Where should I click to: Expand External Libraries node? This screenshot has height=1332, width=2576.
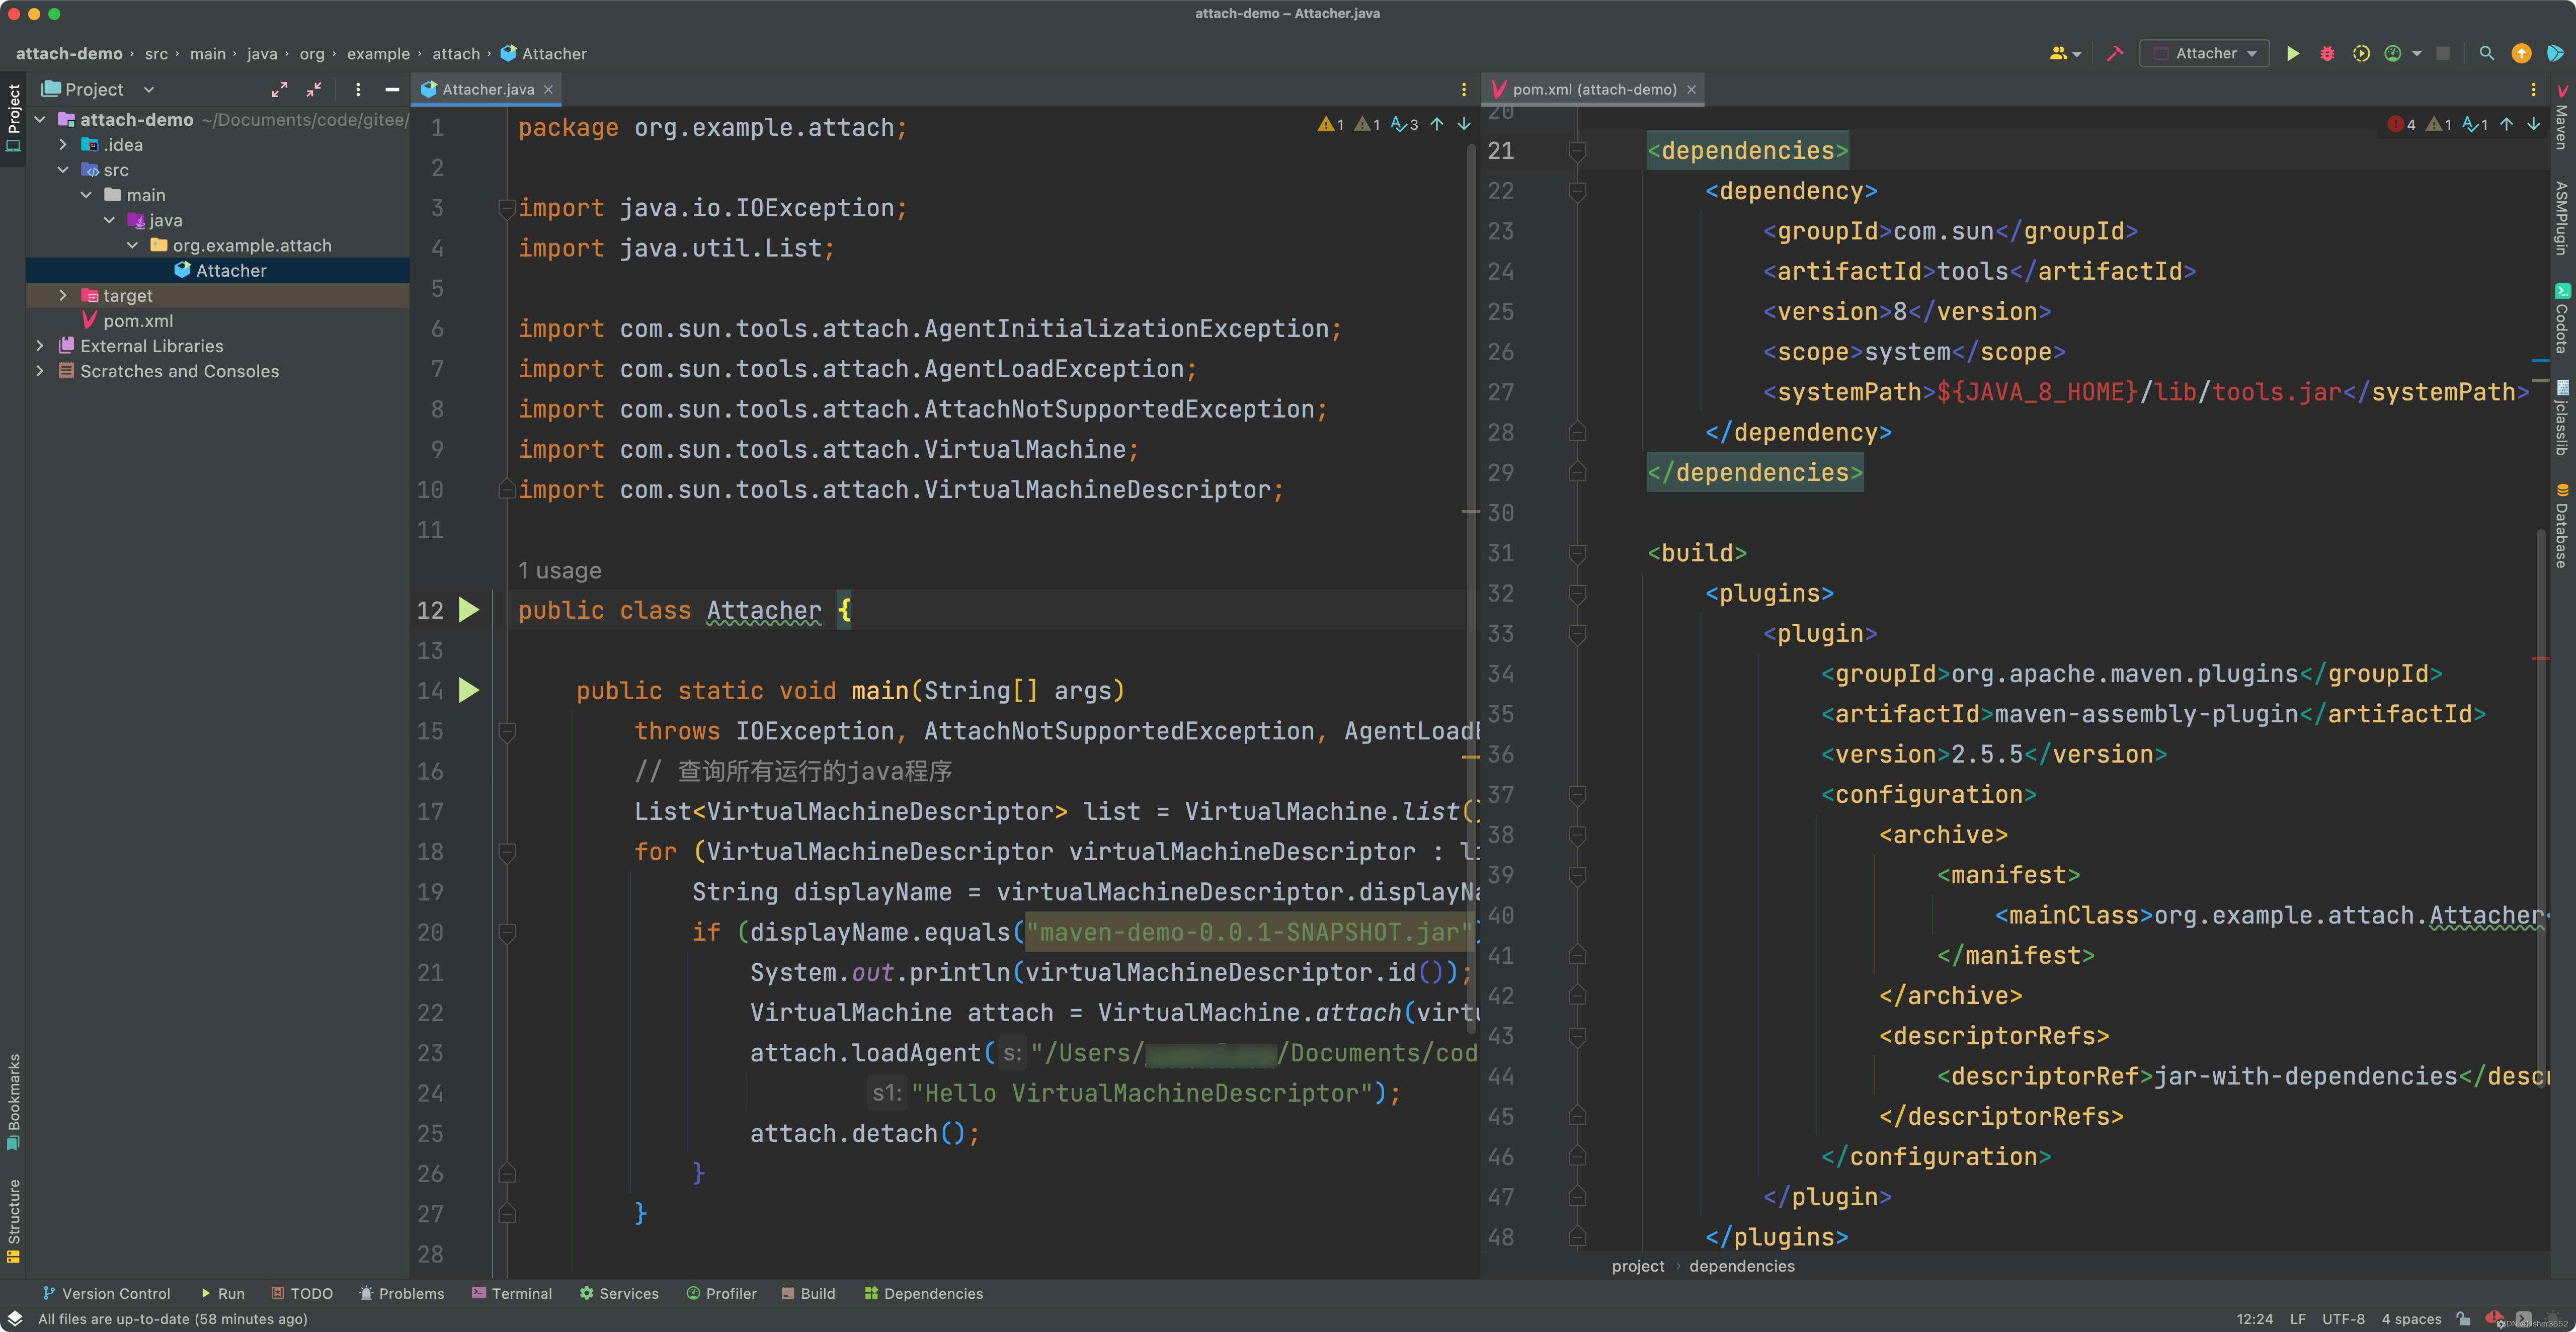tap(40, 345)
